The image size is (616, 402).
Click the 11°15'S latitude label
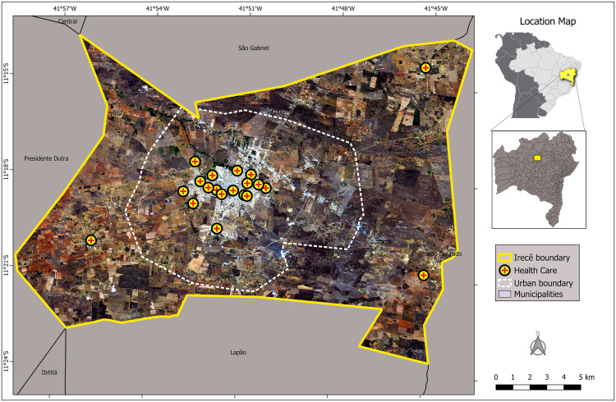[x=7, y=73]
